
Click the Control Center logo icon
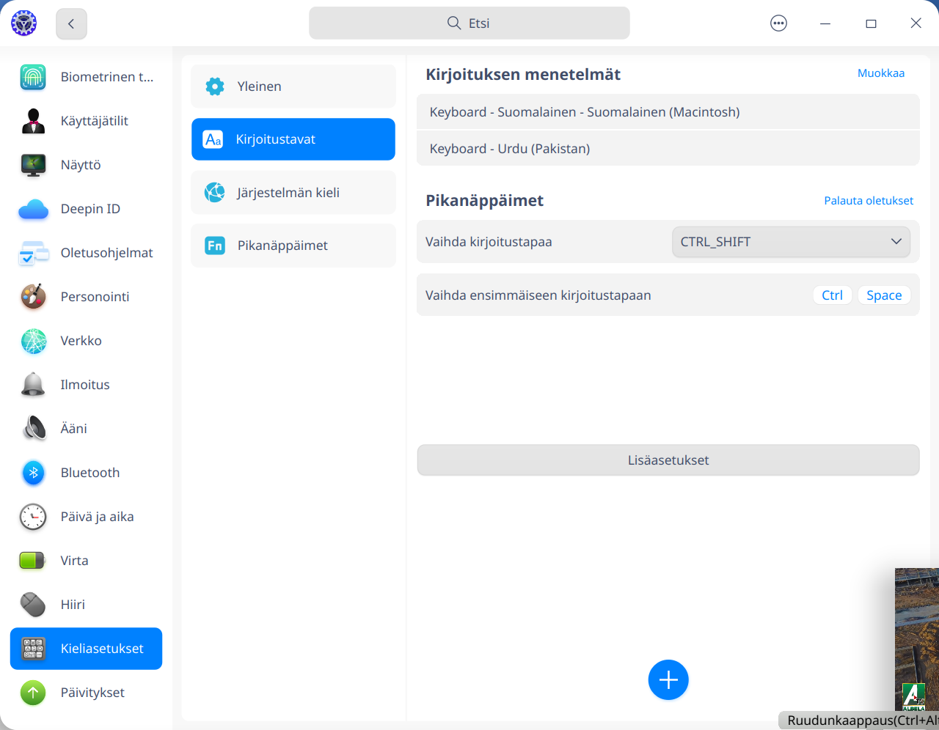[x=24, y=23]
